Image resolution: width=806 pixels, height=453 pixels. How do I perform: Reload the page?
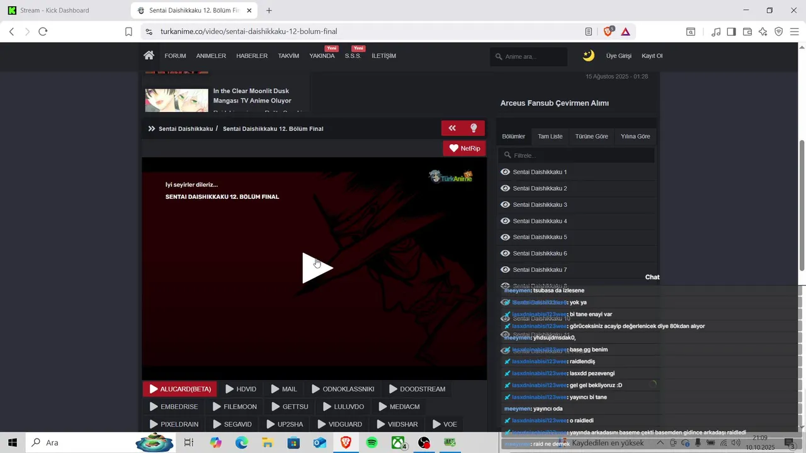pos(43,31)
